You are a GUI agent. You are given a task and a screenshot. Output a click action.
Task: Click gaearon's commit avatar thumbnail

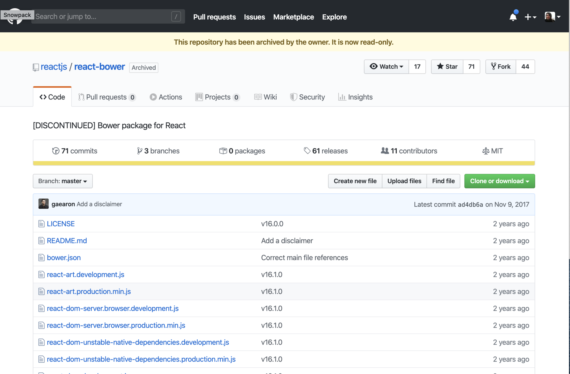(x=43, y=204)
